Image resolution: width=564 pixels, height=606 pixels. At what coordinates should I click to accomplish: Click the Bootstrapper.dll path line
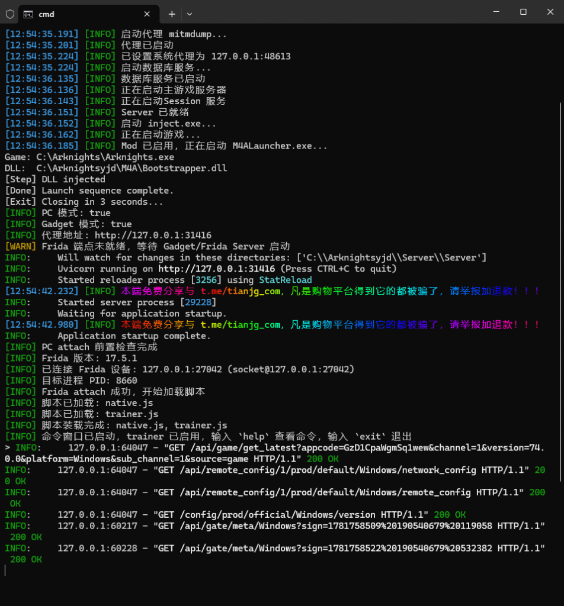pos(116,168)
